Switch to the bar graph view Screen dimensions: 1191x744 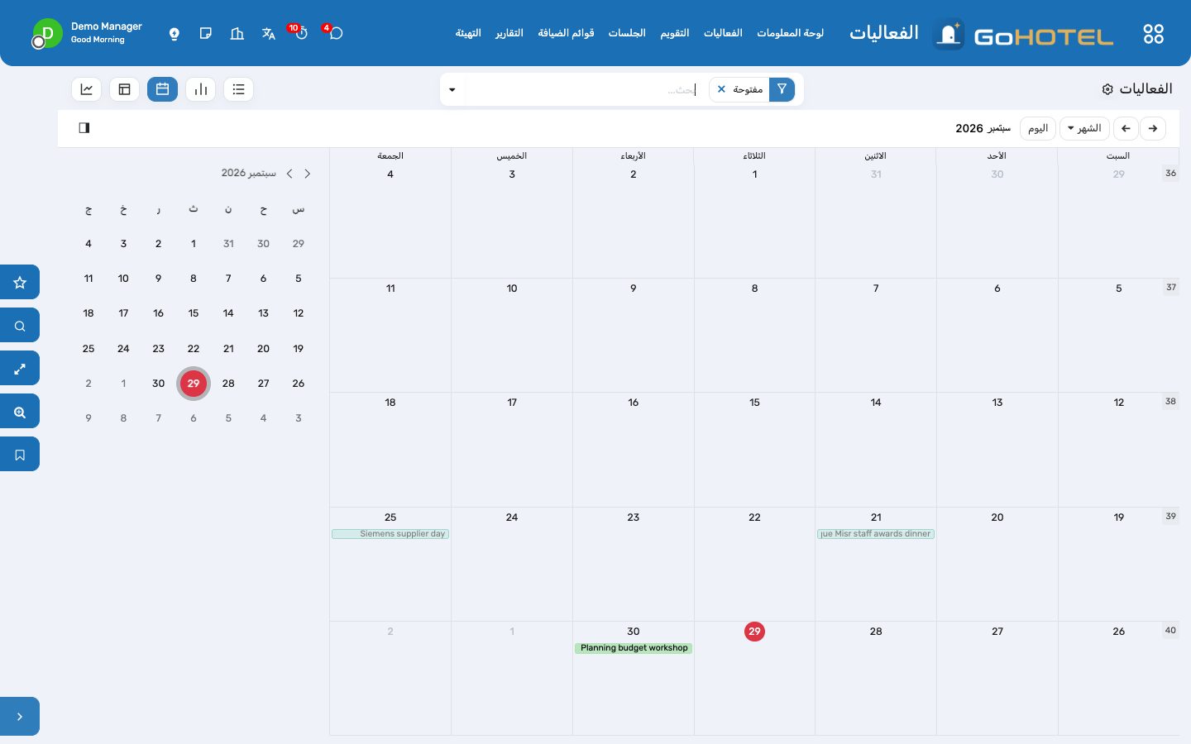coord(200,89)
